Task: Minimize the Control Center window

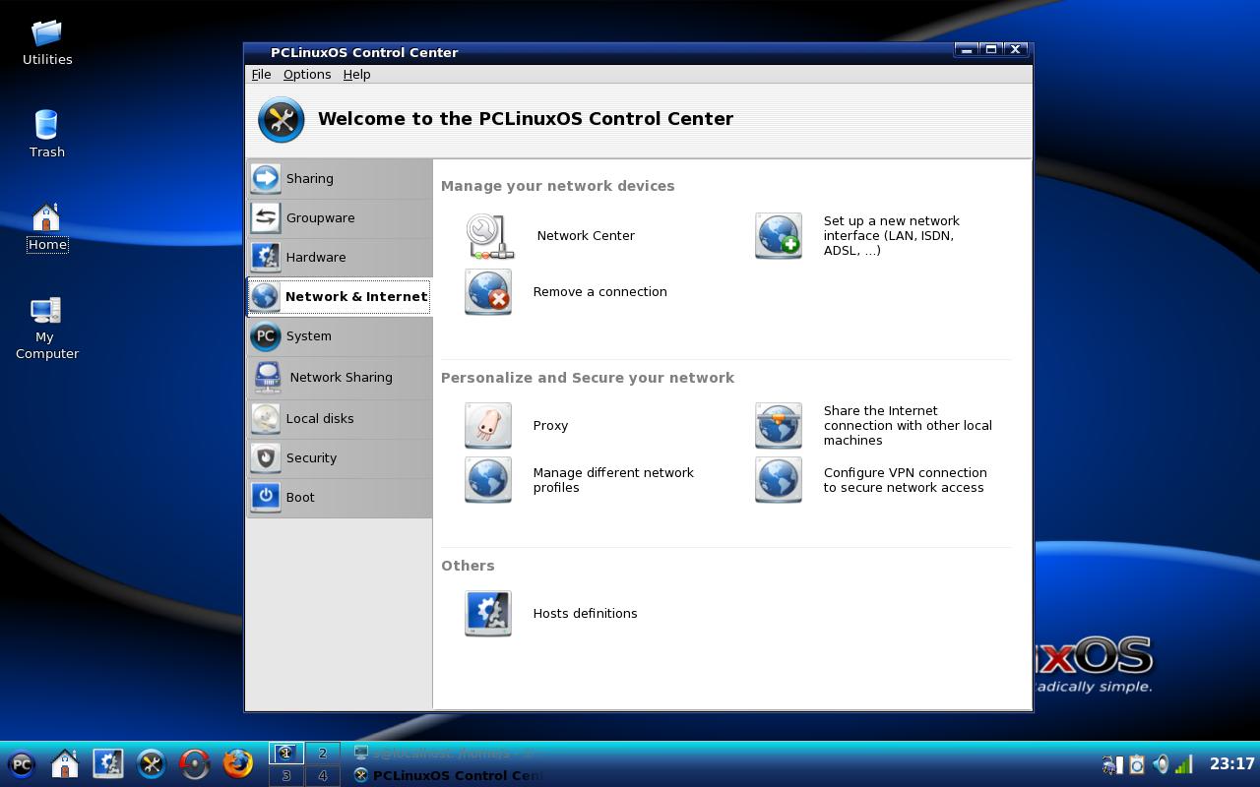Action: point(967,50)
